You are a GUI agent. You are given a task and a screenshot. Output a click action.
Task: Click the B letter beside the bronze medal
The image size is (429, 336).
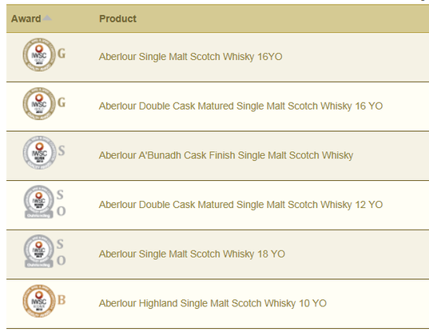pyautogui.click(x=62, y=300)
